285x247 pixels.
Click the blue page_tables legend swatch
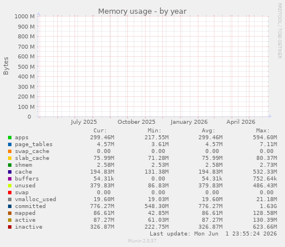10,144
